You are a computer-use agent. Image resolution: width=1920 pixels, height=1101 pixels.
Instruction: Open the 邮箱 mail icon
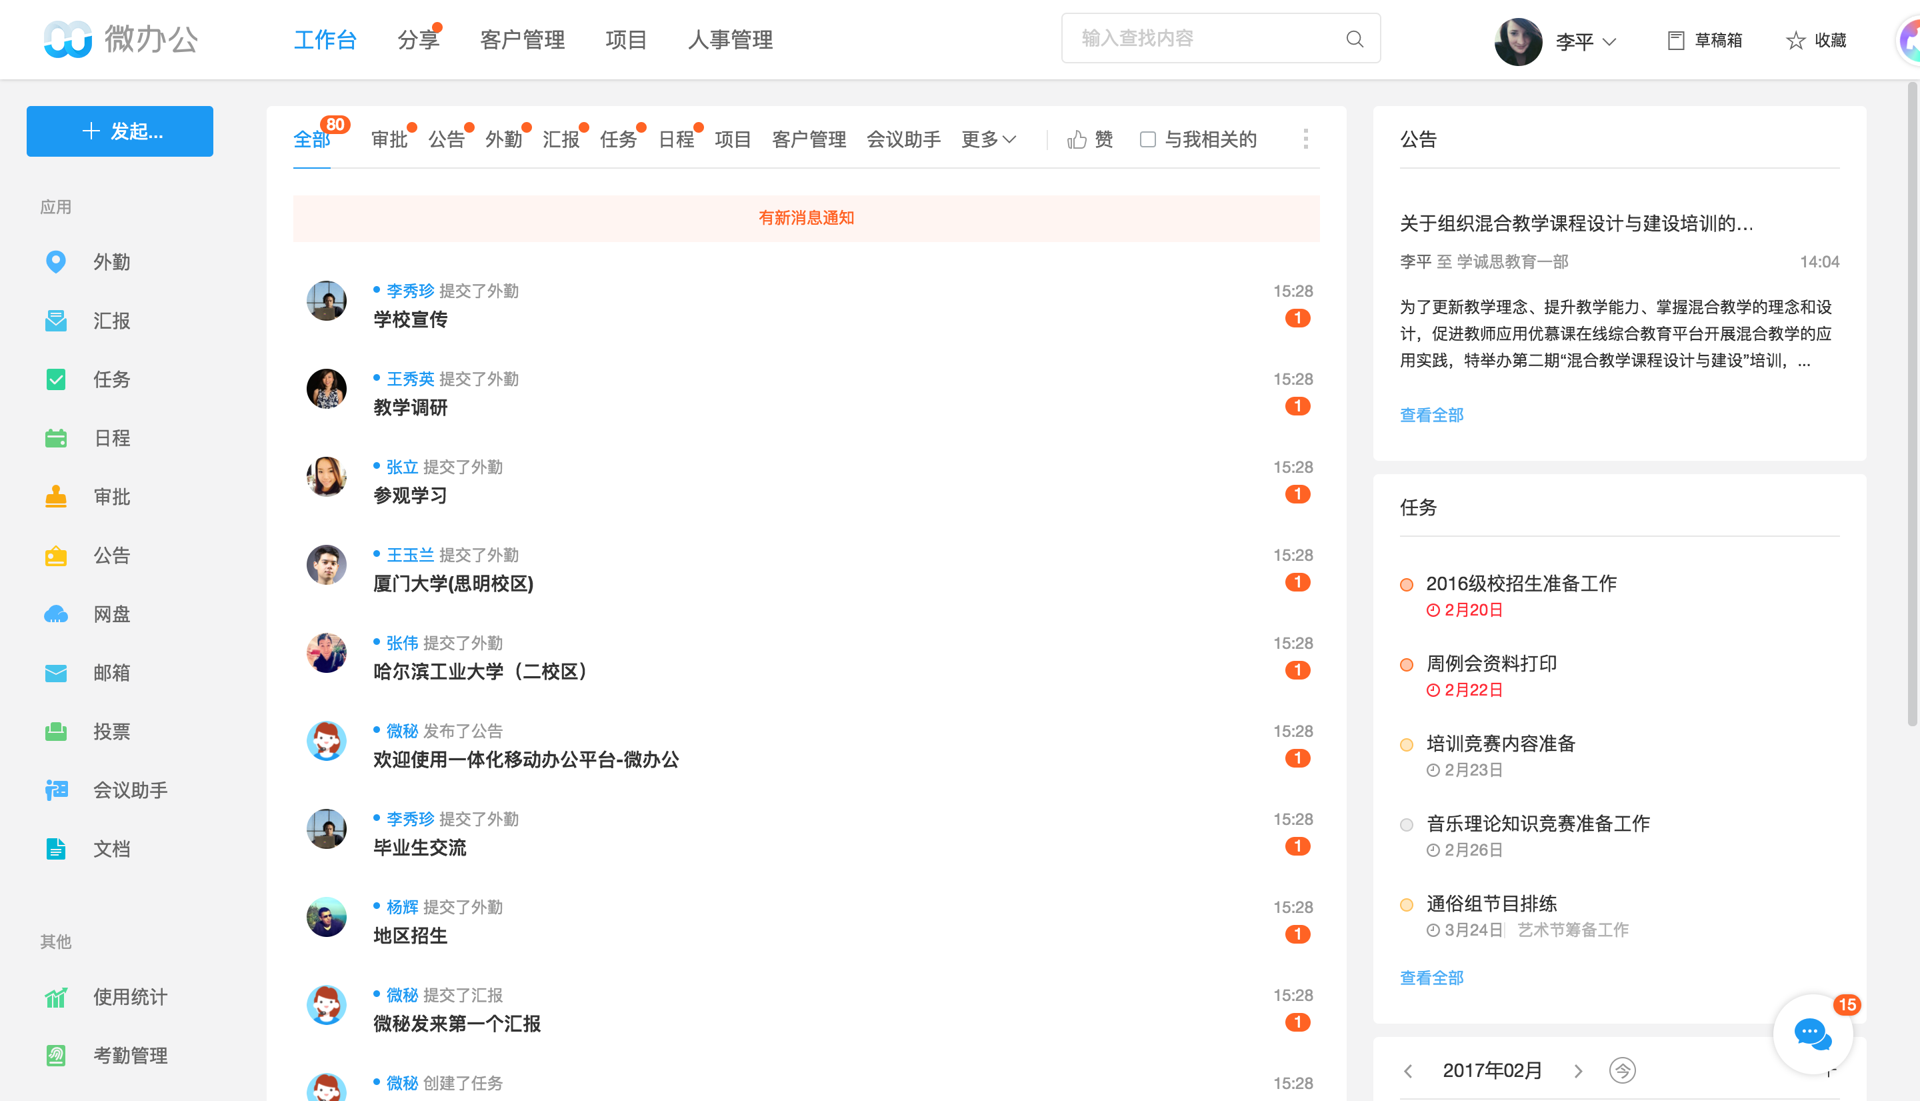click(x=55, y=673)
